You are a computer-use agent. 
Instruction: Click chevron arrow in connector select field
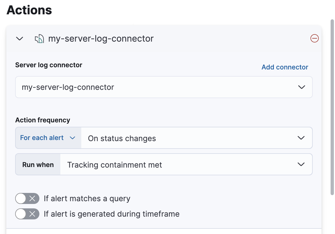(x=301, y=87)
